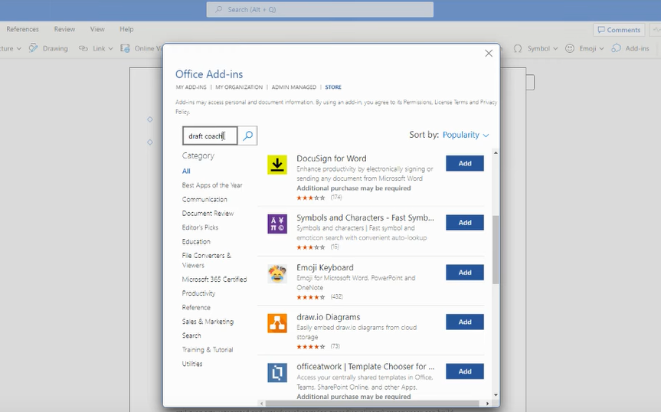Screen dimensions: 661x412
Task: Click the Emoji smiley icon in the ribbon
Action: pyautogui.click(x=570, y=48)
